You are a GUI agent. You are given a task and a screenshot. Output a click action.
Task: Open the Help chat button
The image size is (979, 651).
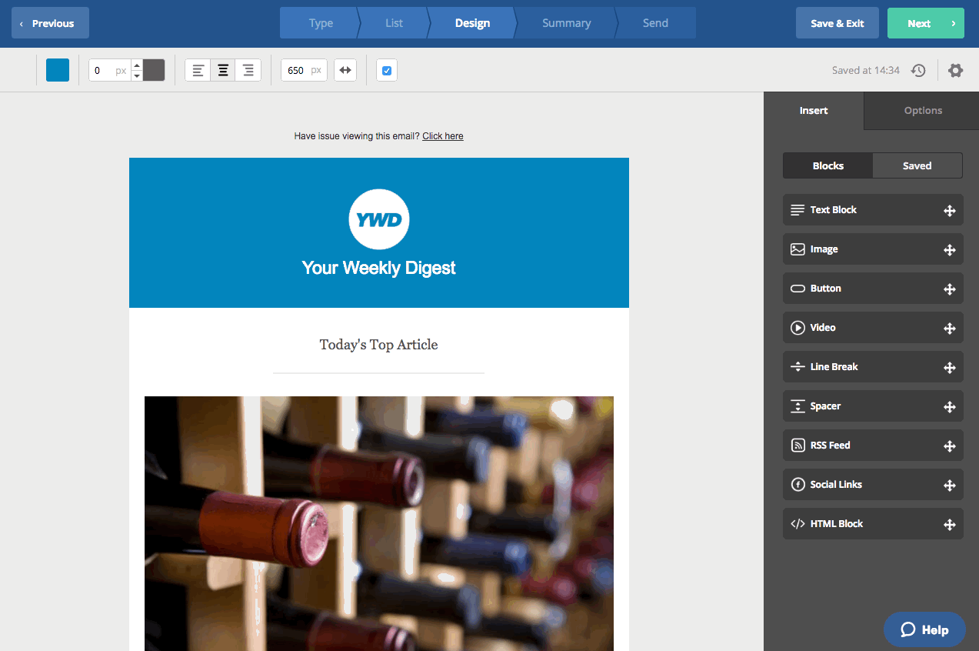coord(924,629)
